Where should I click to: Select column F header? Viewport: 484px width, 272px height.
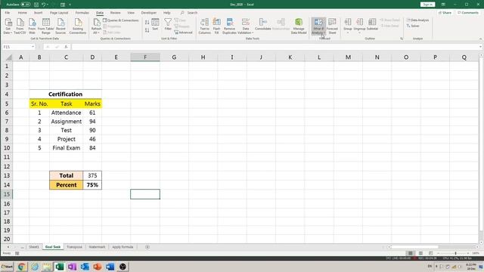[145, 57]
